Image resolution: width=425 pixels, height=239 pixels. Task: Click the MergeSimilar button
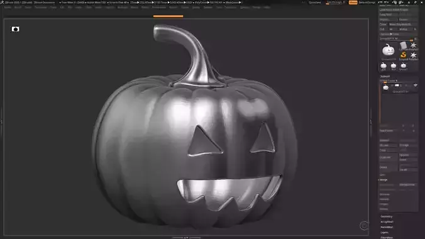click(408, 184)
